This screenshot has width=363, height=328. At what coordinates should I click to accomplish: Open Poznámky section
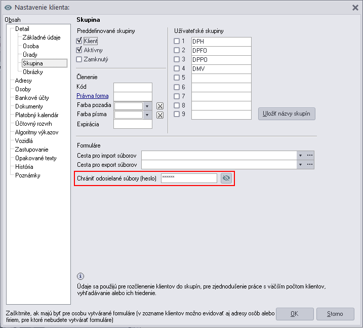pos(27,175)
